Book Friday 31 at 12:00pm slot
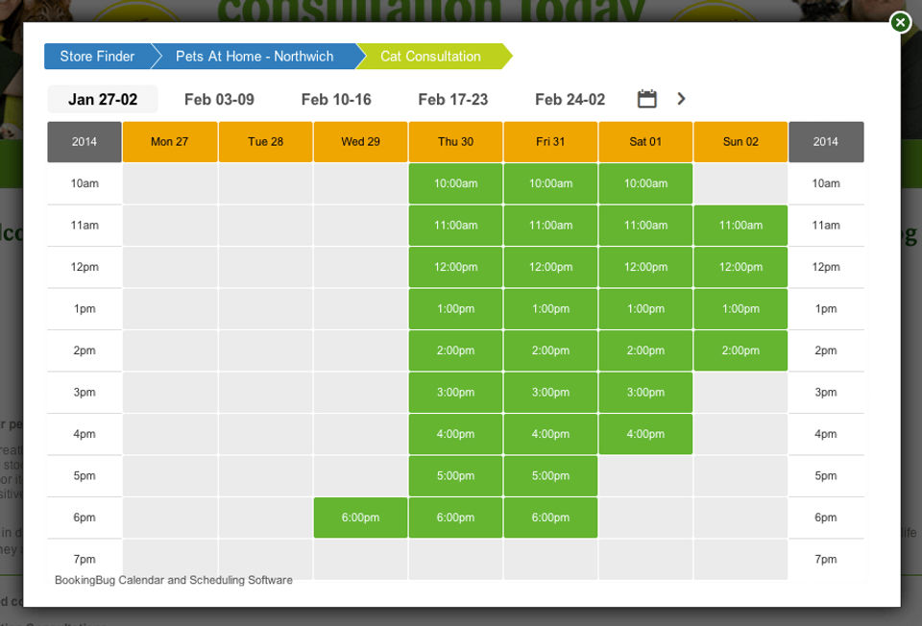This screenshot has width=922, height=626. pyautogui.click(x=551, y=267)
